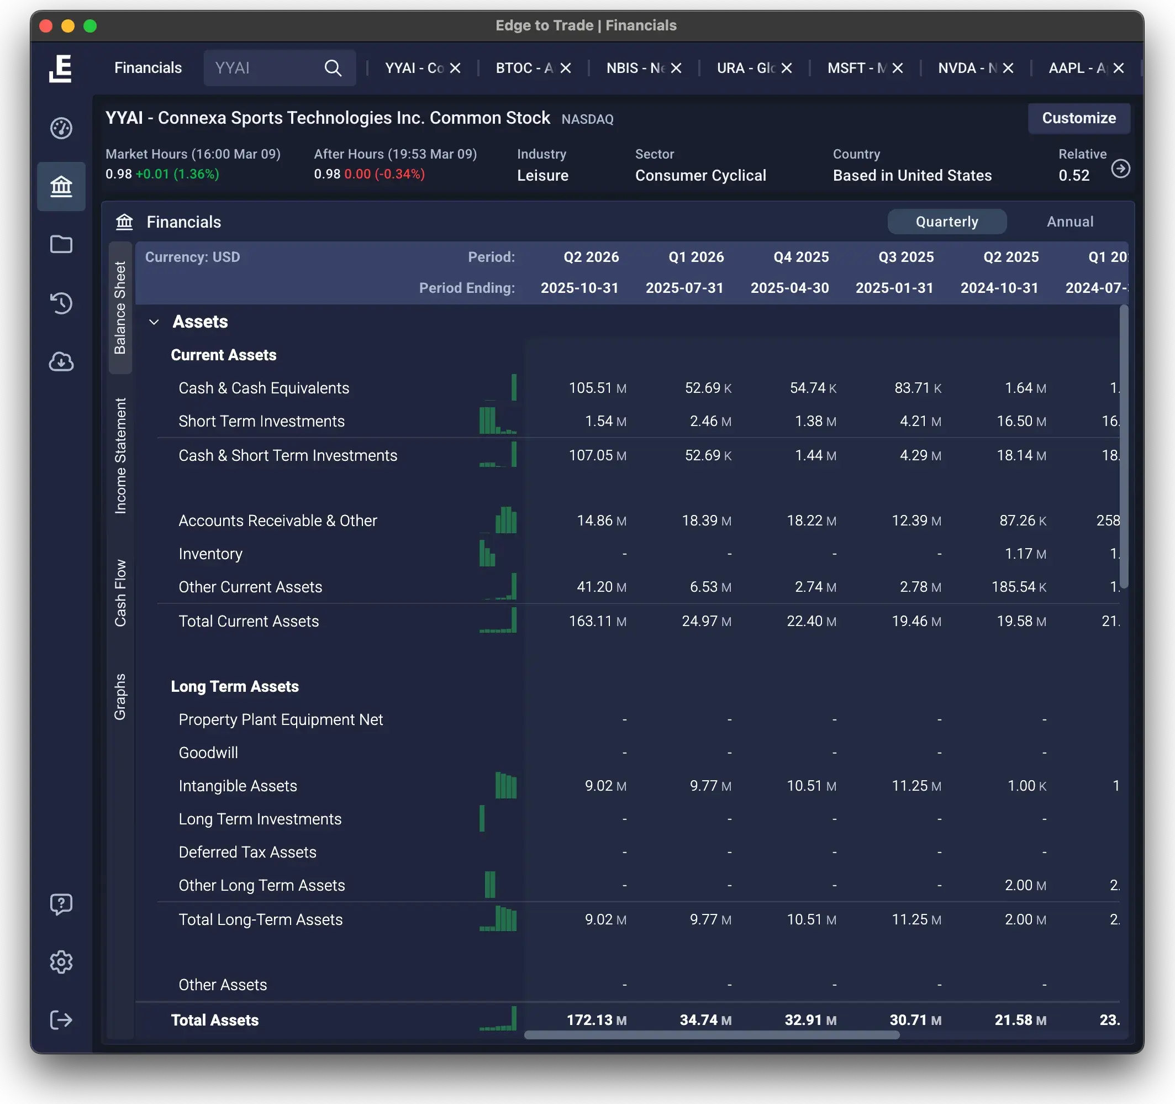Click the cloud download icon in sidebar
Image resolution: width=1175 pixels, height=1104 pixels.
(61, 362)
